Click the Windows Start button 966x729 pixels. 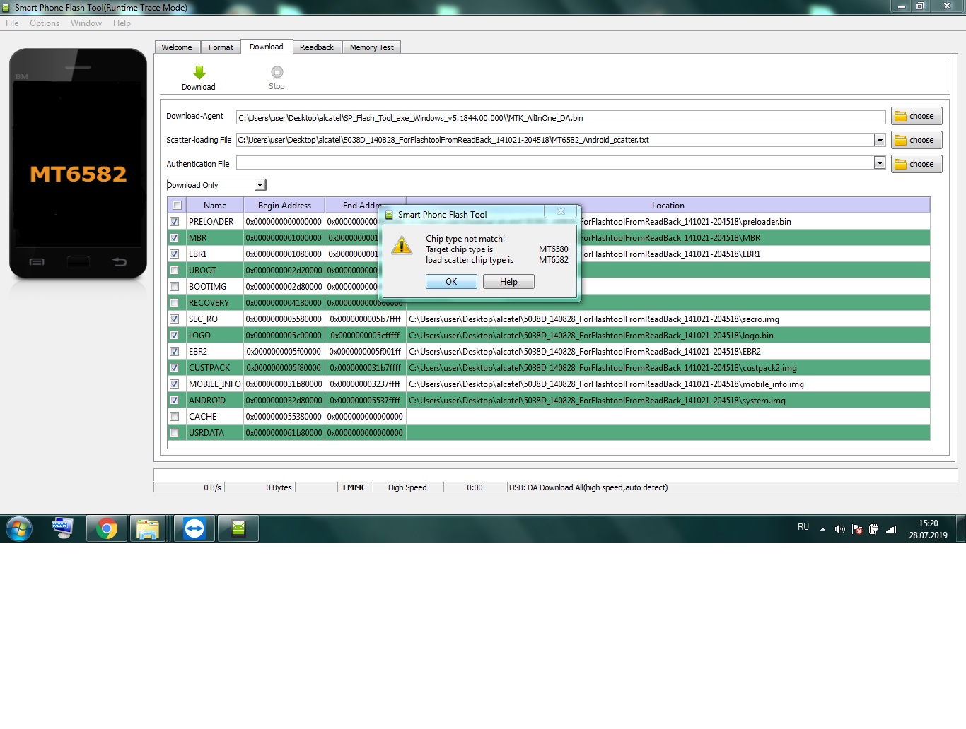[x=19, y=528]
